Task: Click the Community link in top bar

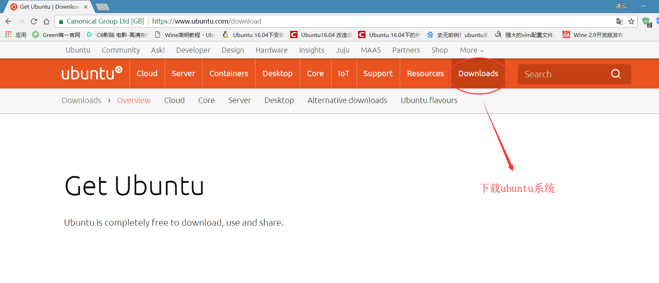Action: click(121, 50)
